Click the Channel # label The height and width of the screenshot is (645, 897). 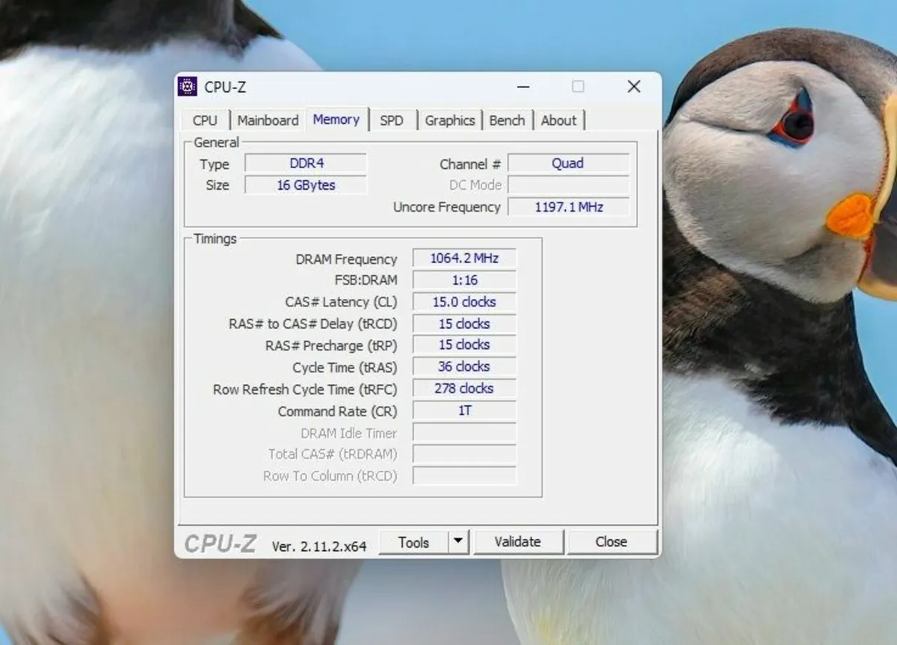tap(469, 164)
